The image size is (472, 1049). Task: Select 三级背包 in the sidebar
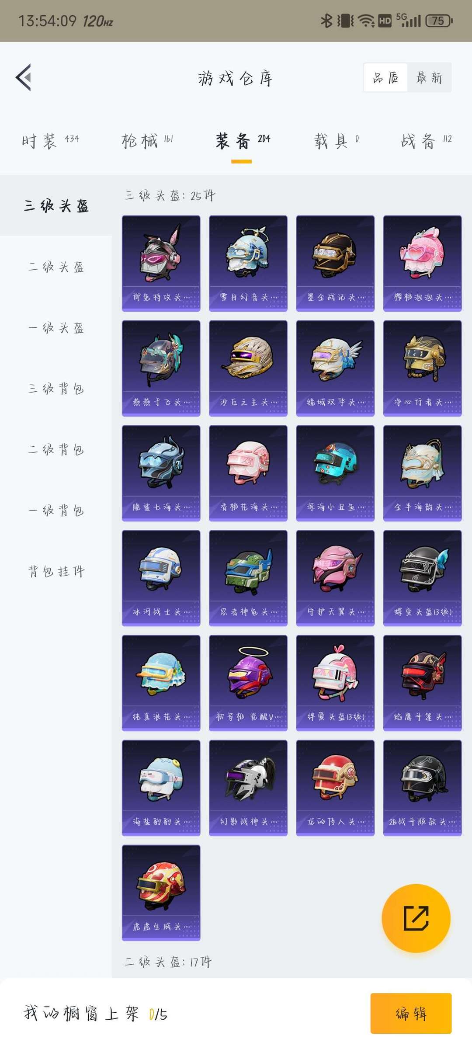[56, 388]
